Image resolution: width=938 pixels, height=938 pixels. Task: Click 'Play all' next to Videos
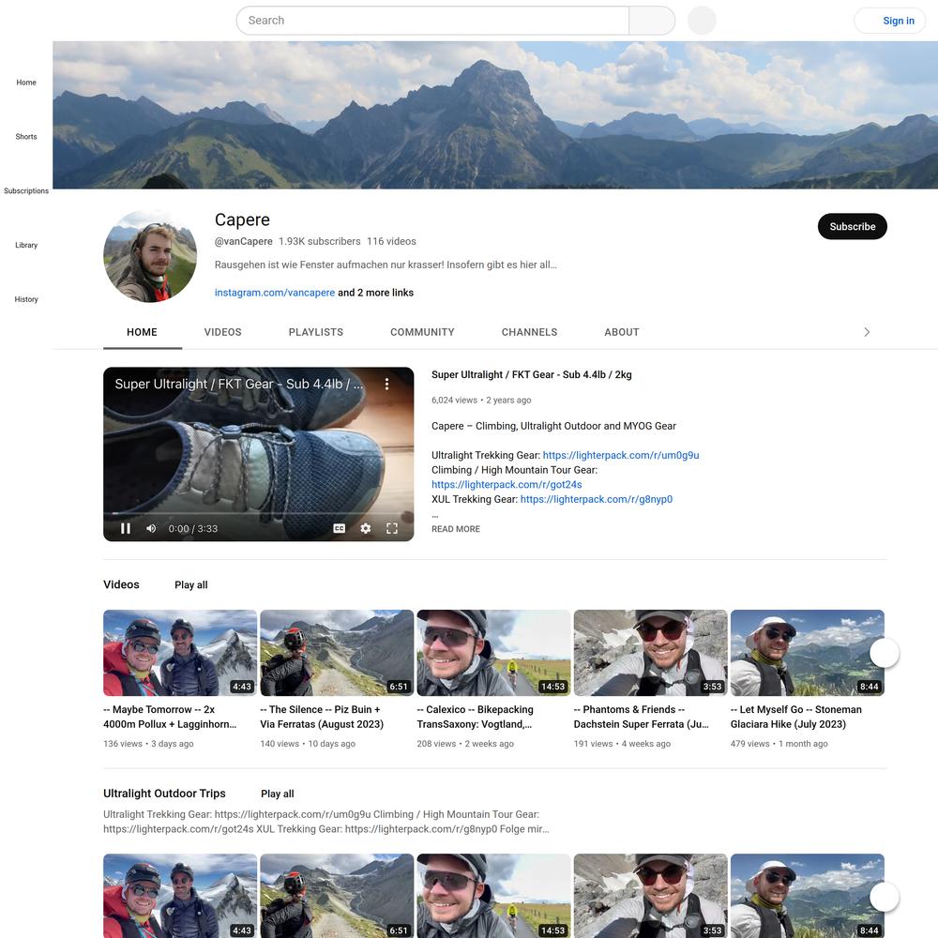[x=190, y=585]
